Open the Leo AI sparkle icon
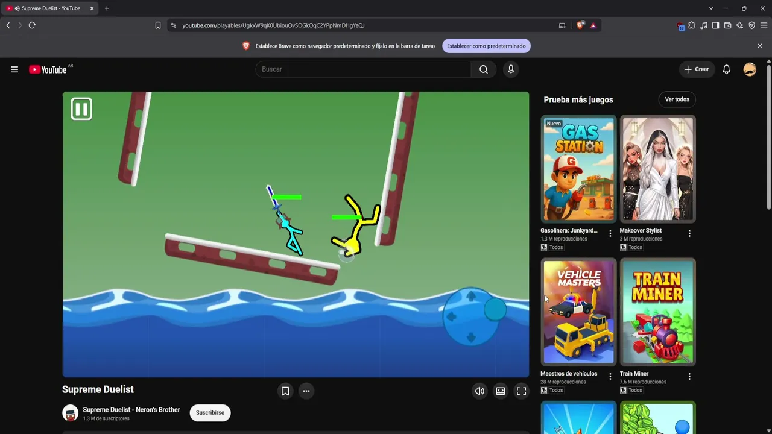 coord(740,25)
